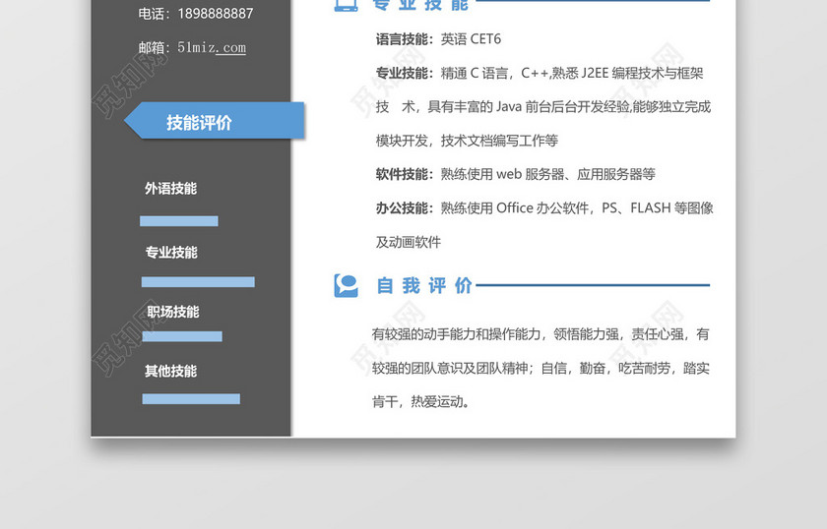
Task: Click the 办公技能 bold label
Action: 404,208
